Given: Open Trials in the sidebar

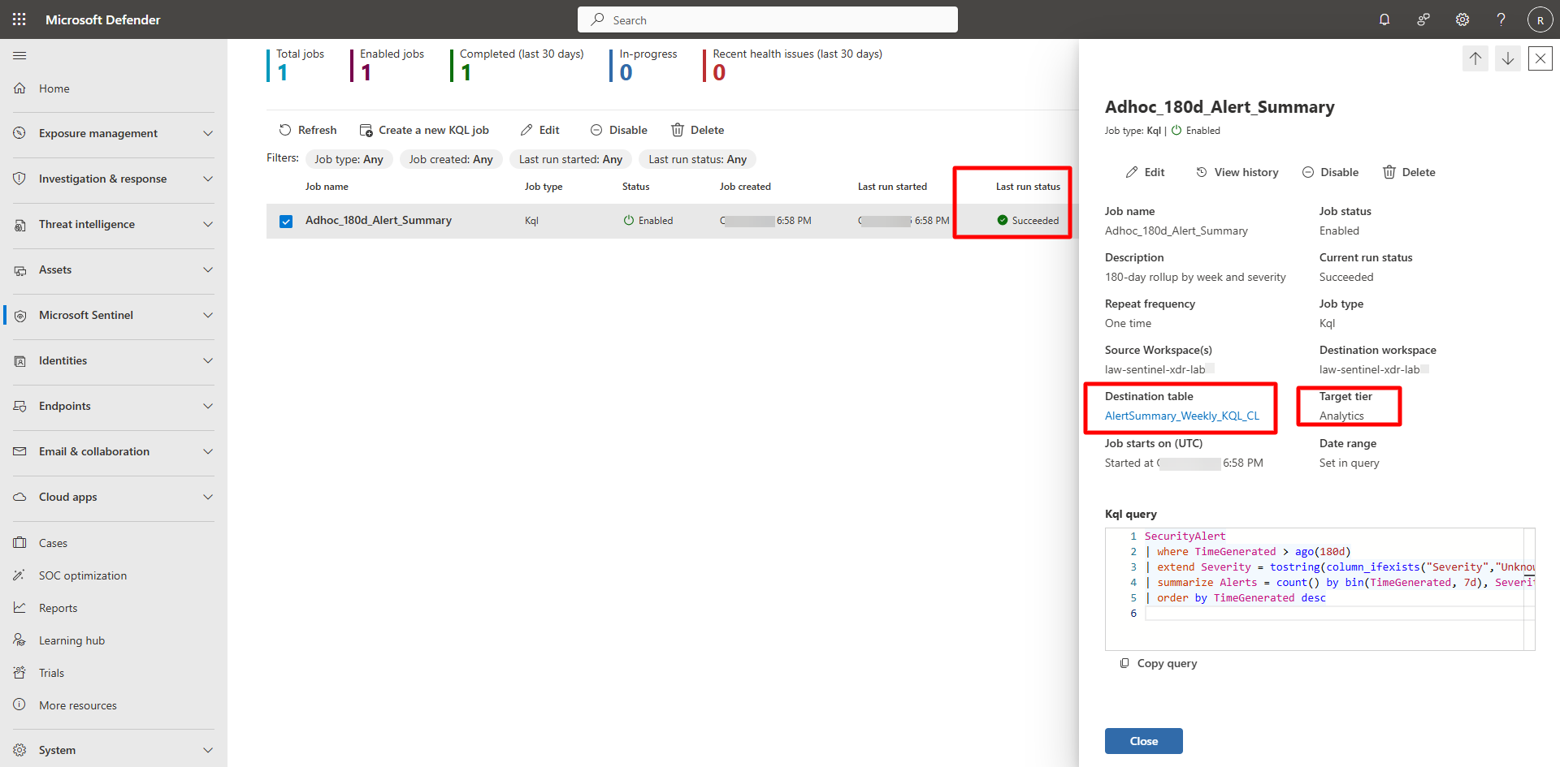Looking at the screenshot, I should 51,673.
